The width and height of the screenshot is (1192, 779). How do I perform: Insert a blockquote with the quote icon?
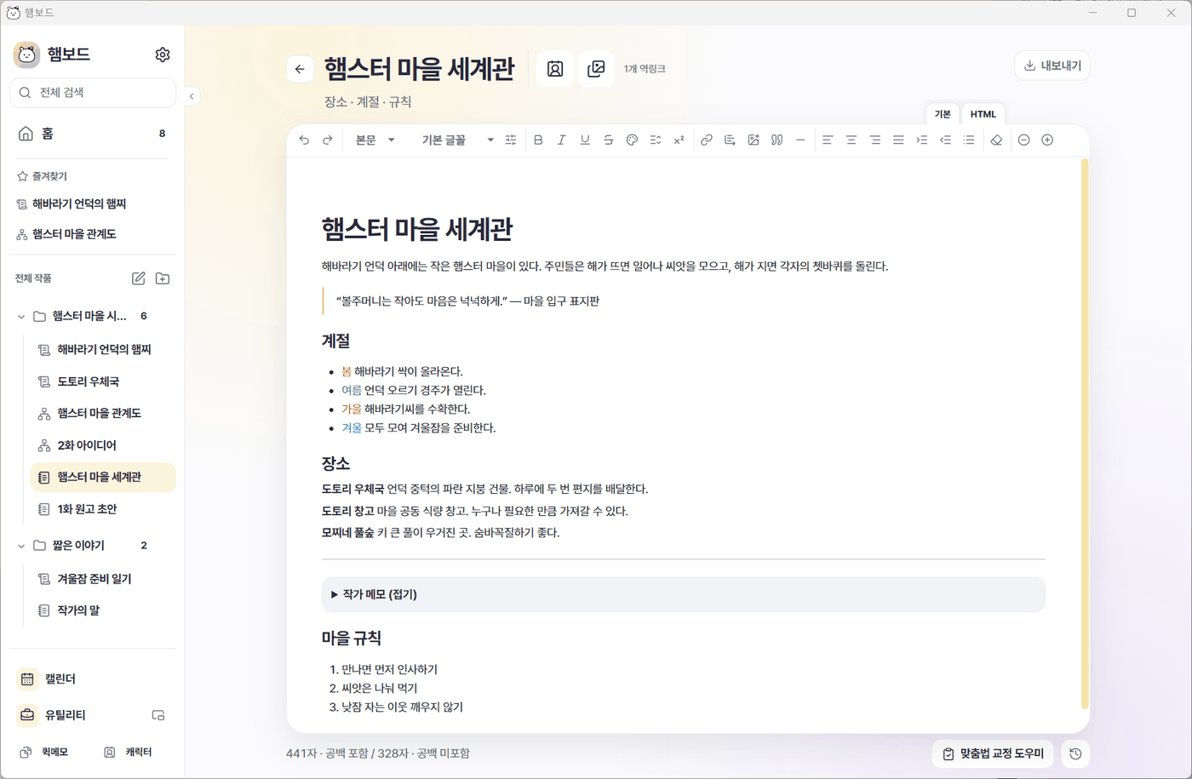click(x=777, y=140)
